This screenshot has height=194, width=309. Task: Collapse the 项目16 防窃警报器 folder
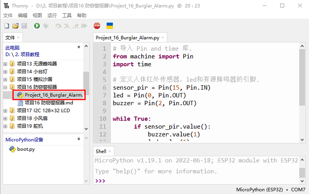[5, 87]
